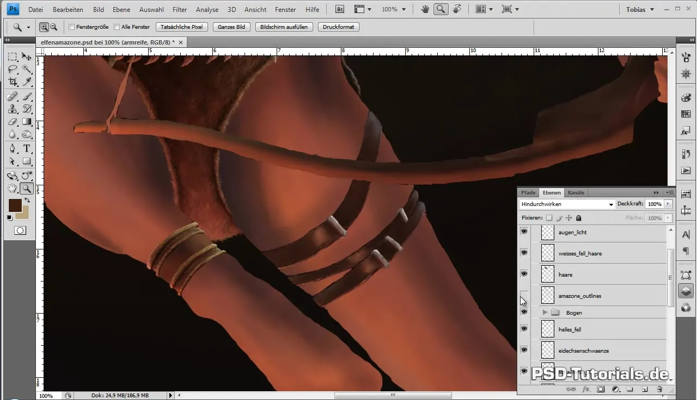
Task: Click the zoom-out magnifier in options bar
Action: click(53, 27)
